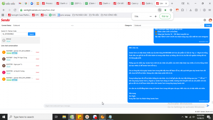Open Task View on the taskbar
This screenshot has height=120, width=213.
[56, 117]
